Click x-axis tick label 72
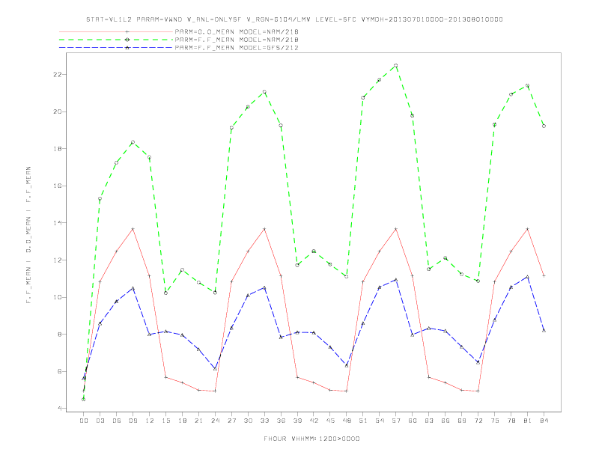593x458 pixels. [x=478, y=421]
